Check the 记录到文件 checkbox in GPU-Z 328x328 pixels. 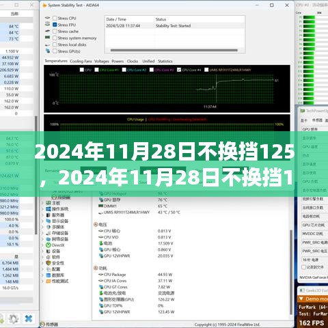303,267
